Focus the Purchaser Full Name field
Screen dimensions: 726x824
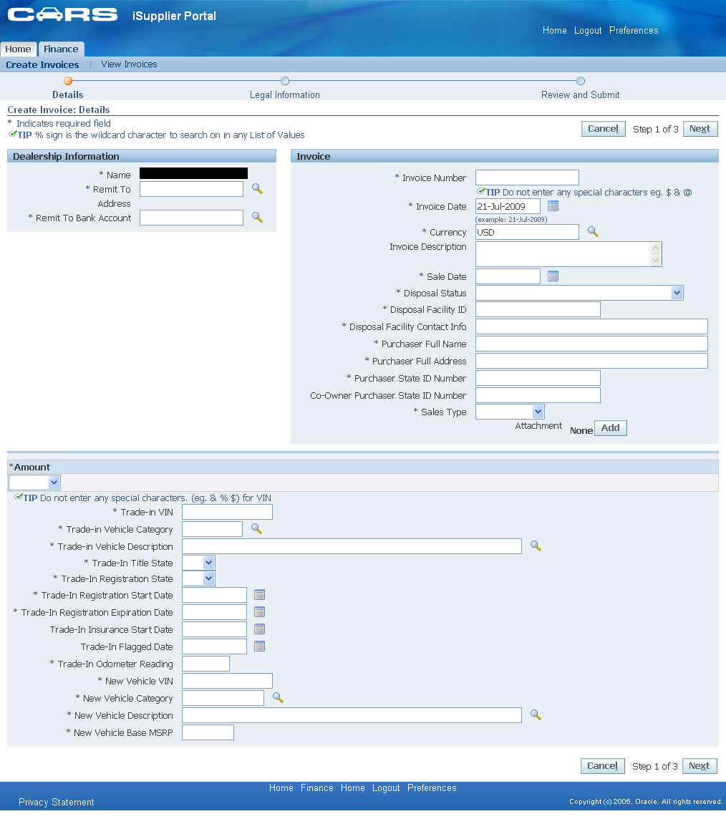[x=591, y=344]
